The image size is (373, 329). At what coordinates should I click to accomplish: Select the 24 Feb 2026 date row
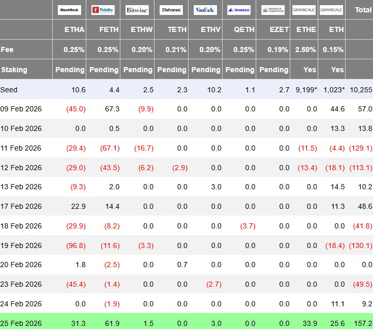click(186, 304)
